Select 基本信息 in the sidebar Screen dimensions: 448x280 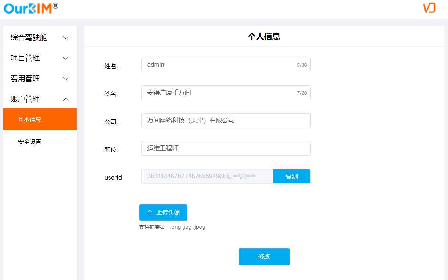click(x=40, y=119)
